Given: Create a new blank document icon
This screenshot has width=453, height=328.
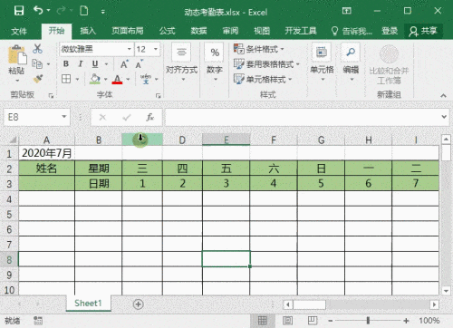Looking at the screenshot, I should pyautogui.click(x=84, y=11).
